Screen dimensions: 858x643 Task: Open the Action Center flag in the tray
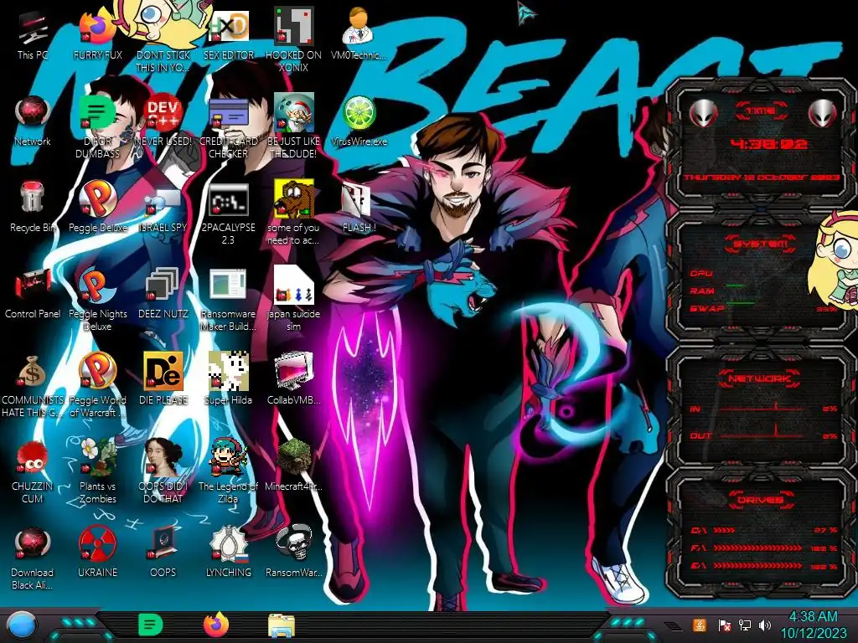coord(724,625)
